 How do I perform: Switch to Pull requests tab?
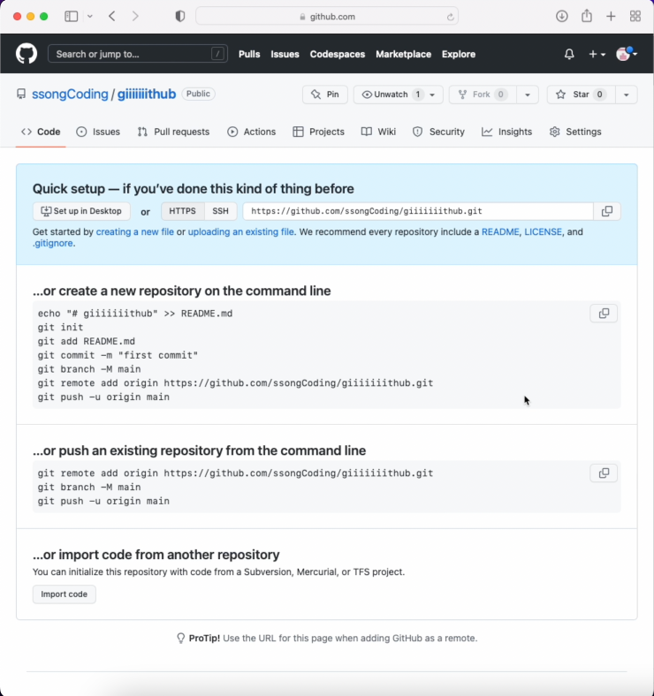pyautogui.click(x=173, y=132)
